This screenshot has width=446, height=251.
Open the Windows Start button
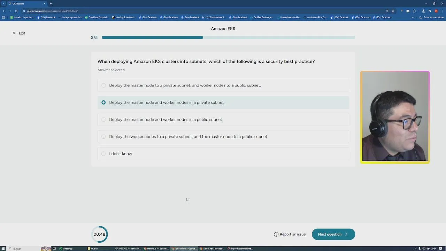[3, 249]
